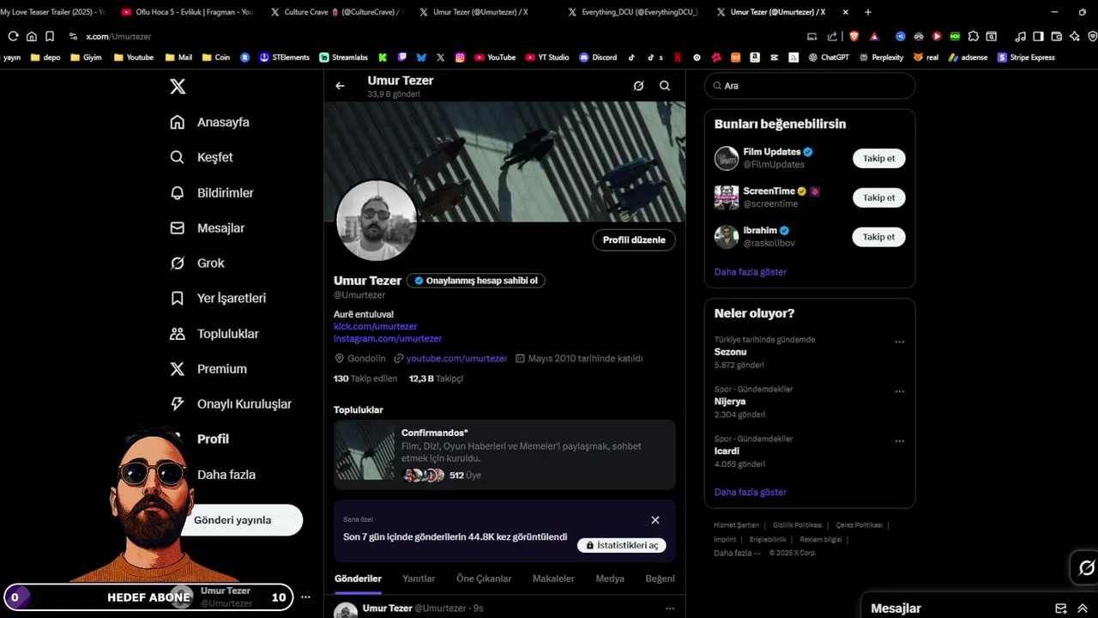Click the search icon in profile header

(665, 86)
